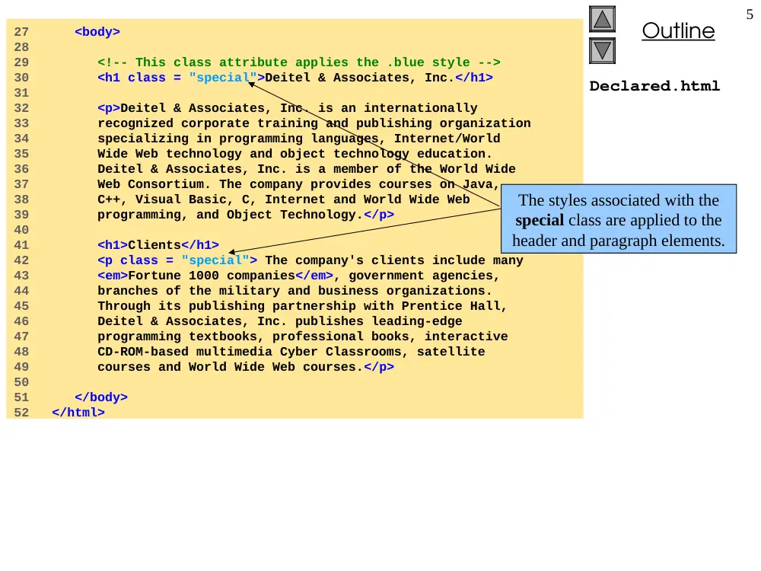Click slide page number 5
The image size is (761, 571).
[x=750, y=14]
